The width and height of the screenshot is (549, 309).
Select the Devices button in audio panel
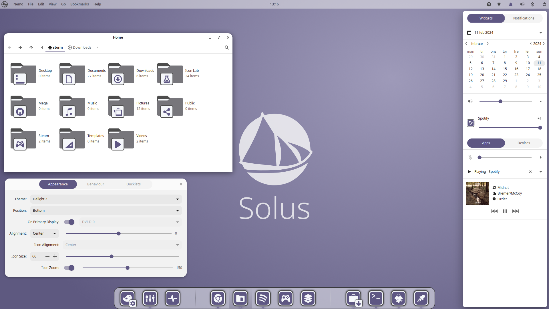click(x=523, y=143)
